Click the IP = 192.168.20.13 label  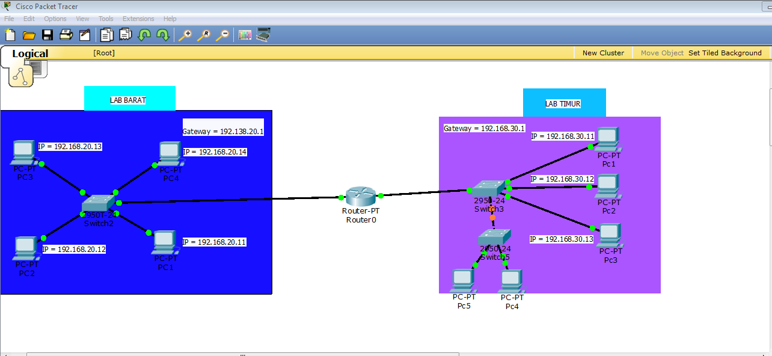tap(70, 146)
